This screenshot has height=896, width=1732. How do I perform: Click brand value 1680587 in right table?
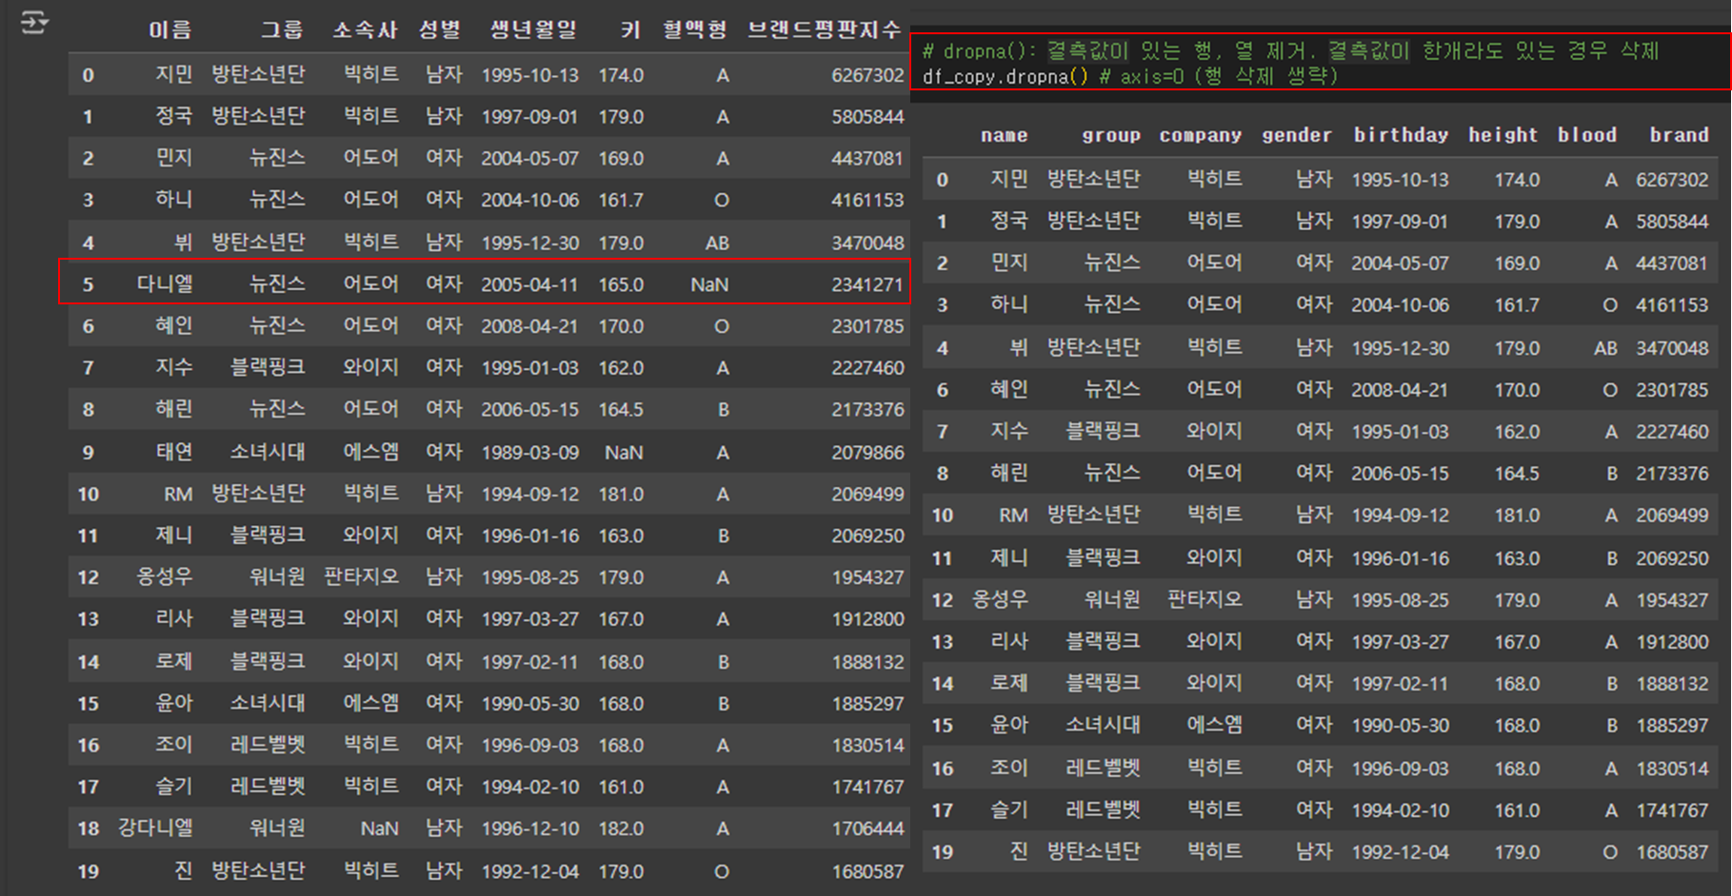pyautogui.click(x=1672, y=852)
